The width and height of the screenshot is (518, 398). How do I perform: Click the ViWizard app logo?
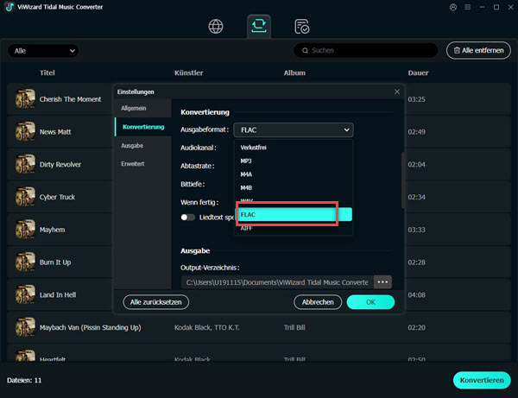click(9, 7)
